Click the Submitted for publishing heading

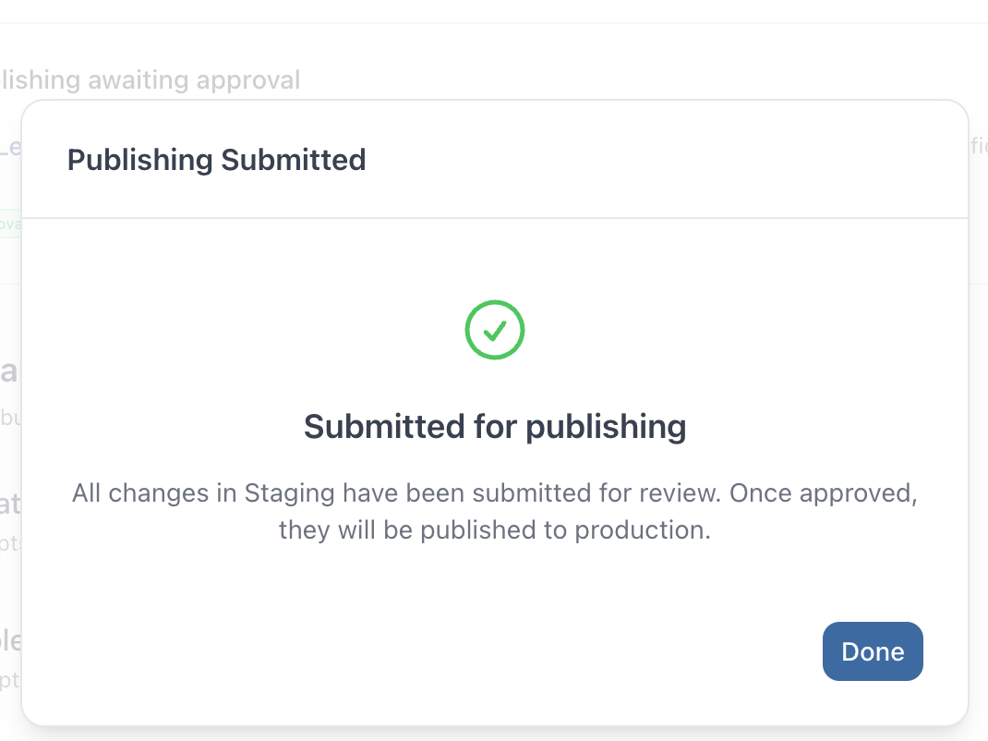[495, 426]
